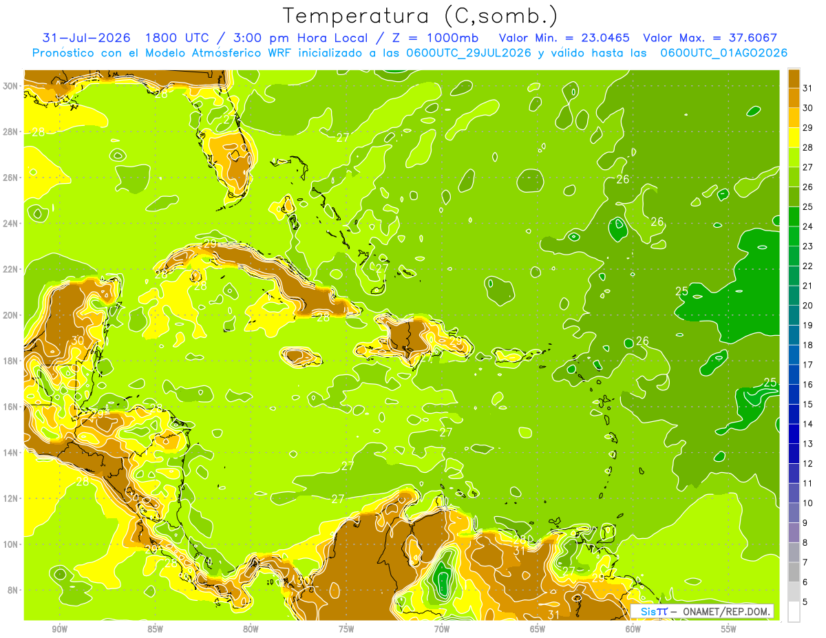
Task: Select the "0600UTC_01AGO2026" valid-until time
Action: (x=724, y=53)
